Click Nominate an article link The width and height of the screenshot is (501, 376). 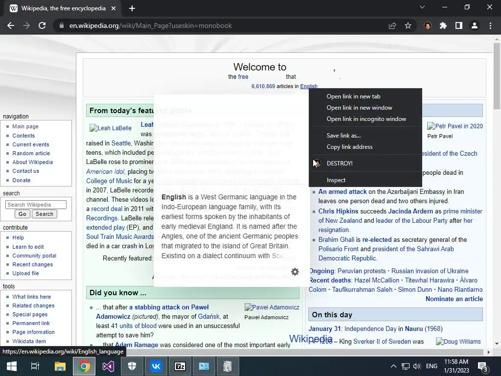pos(454,299)
